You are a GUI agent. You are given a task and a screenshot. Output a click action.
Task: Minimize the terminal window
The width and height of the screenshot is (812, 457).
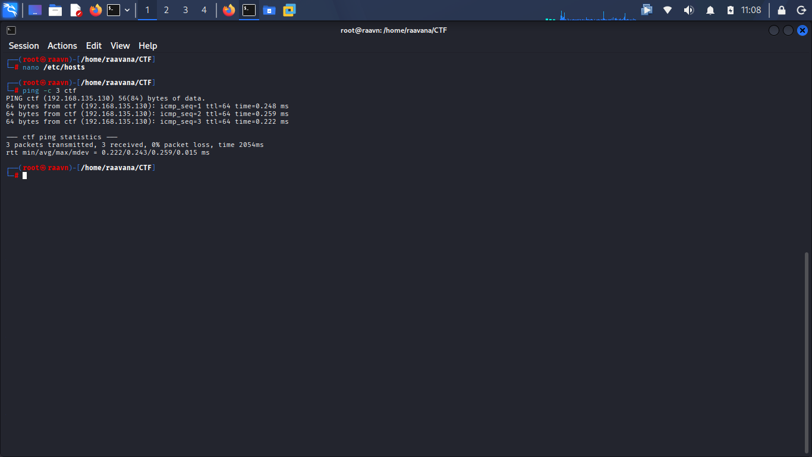(x=773, y=30)
